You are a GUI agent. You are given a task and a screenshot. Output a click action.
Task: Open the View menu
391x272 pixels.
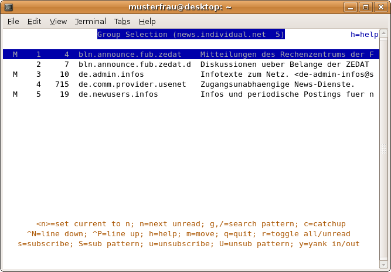click(58, 22)
